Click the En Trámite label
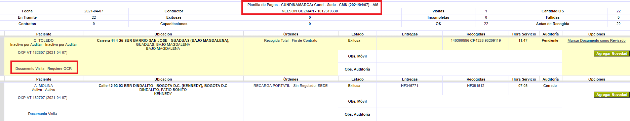 click(x=27, y=17)
